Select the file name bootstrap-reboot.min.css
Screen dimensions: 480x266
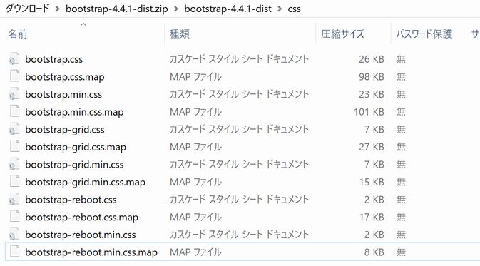coord(81,235)
